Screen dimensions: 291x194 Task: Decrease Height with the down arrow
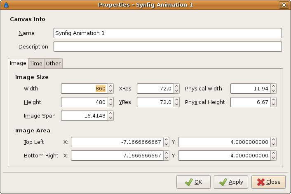click(110, 104)
